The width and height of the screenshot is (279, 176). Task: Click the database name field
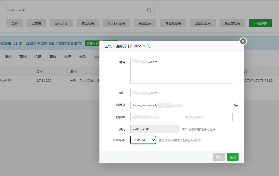click(155, 117)
